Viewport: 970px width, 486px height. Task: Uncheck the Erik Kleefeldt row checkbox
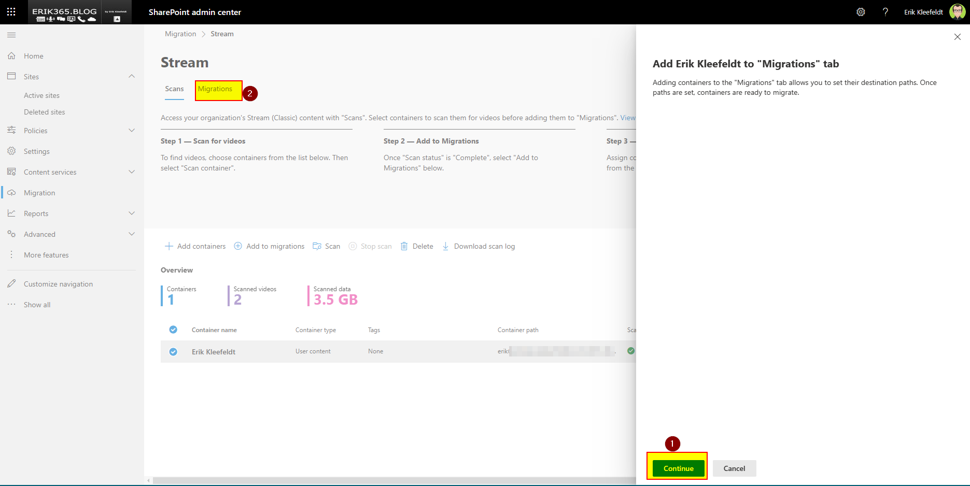click(173, 352)
